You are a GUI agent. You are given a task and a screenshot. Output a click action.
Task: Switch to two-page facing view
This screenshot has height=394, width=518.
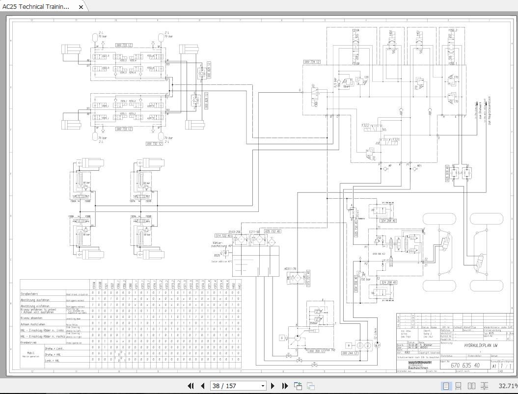coord(471,386)
